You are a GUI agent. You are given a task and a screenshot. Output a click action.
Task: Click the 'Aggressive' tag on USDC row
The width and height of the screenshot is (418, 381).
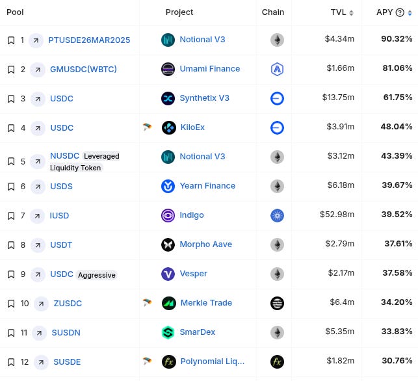[97, 275]
